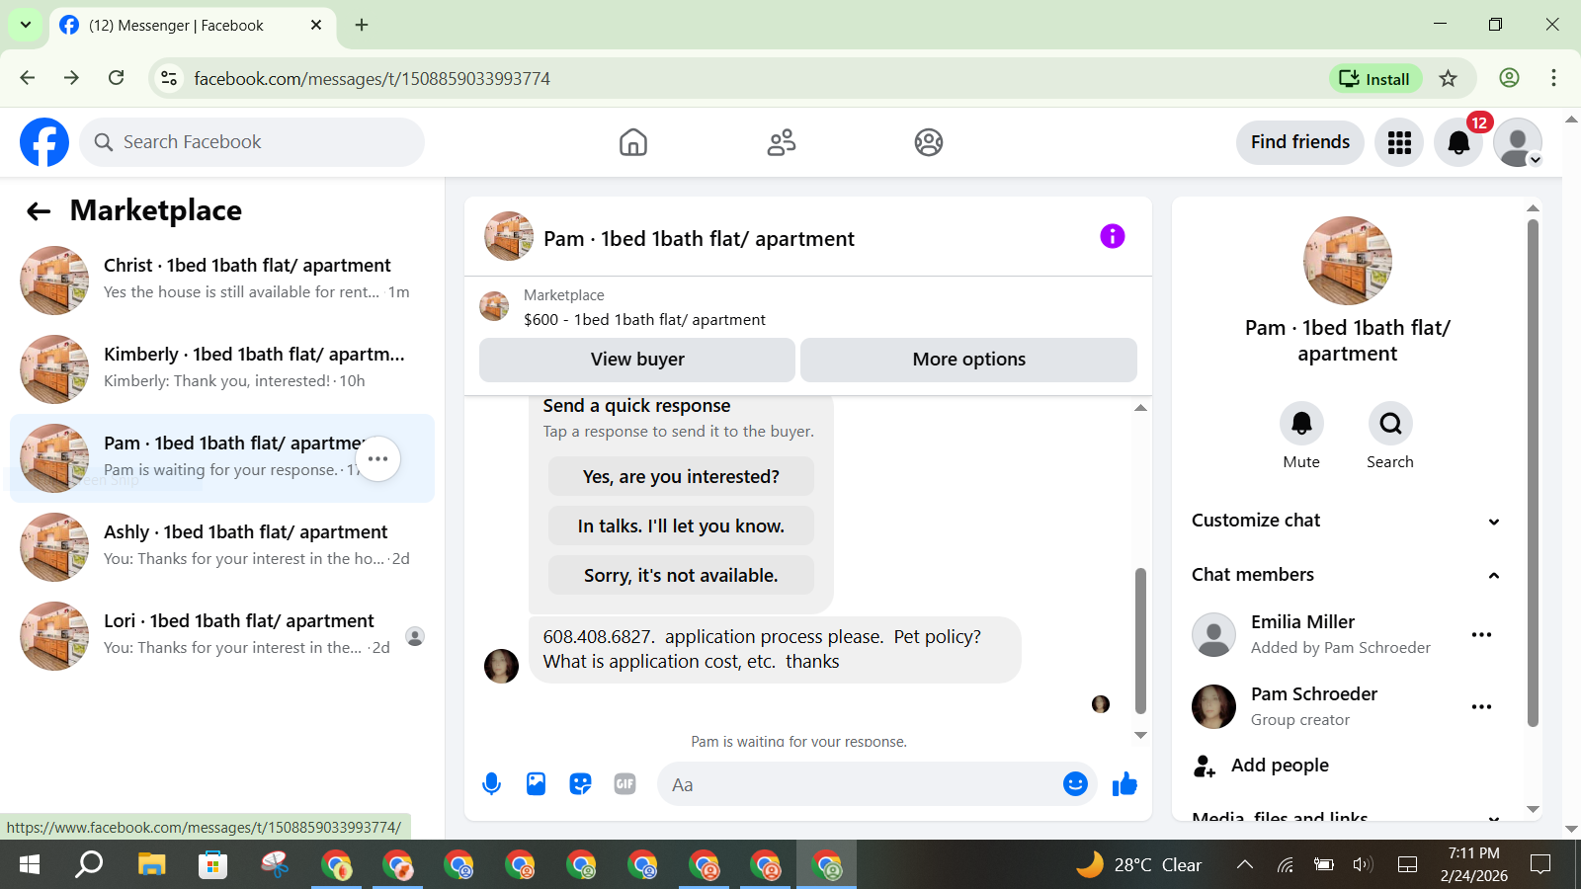Choose a GIF icon
Viewport: 1581px width, 889px height.
click(624, 784)
